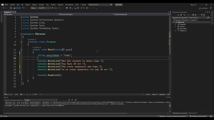Toggle Word Wrap in the Output panel

[73, 100]
